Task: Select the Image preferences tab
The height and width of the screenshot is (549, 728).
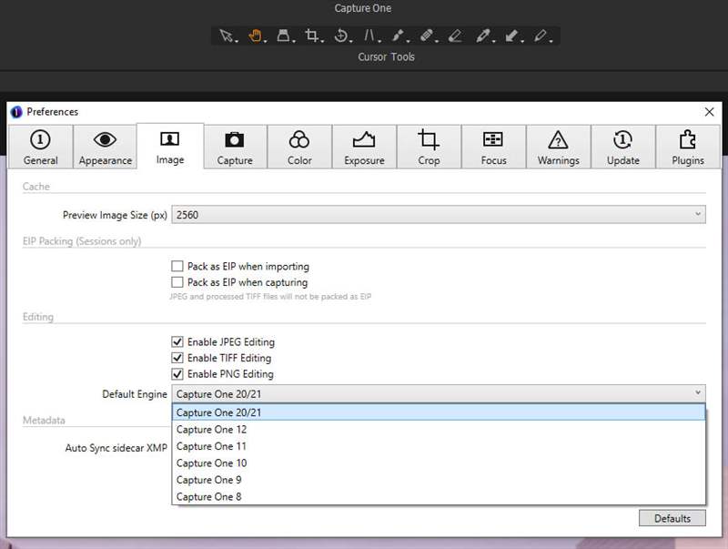Action: [x=170, y=147]
